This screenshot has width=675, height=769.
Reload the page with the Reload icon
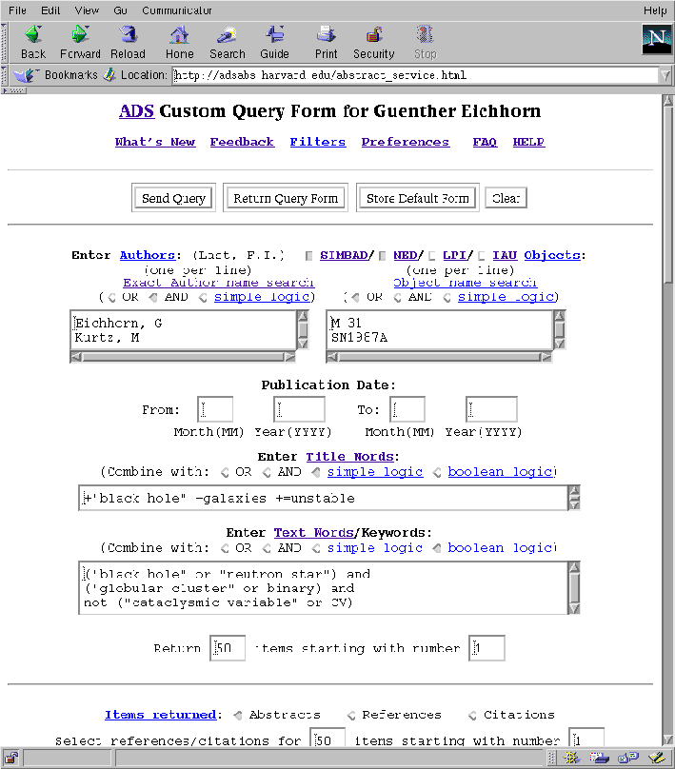(x=128, y=35)
